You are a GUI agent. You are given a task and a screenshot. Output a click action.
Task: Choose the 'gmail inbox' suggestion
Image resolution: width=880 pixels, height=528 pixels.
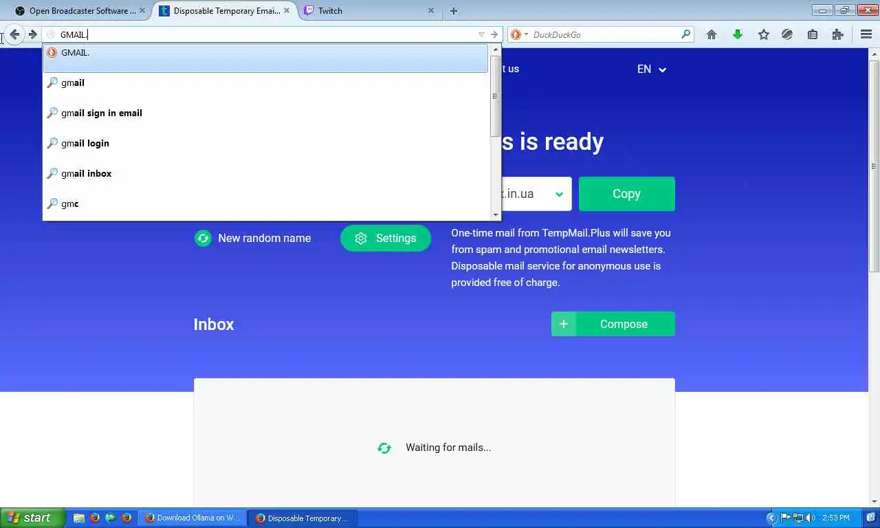[x=265, y=173]
